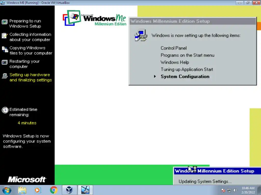Click the Preparing to run Windows Setup icon
This screenshot has width=261, height=195.
5,22
